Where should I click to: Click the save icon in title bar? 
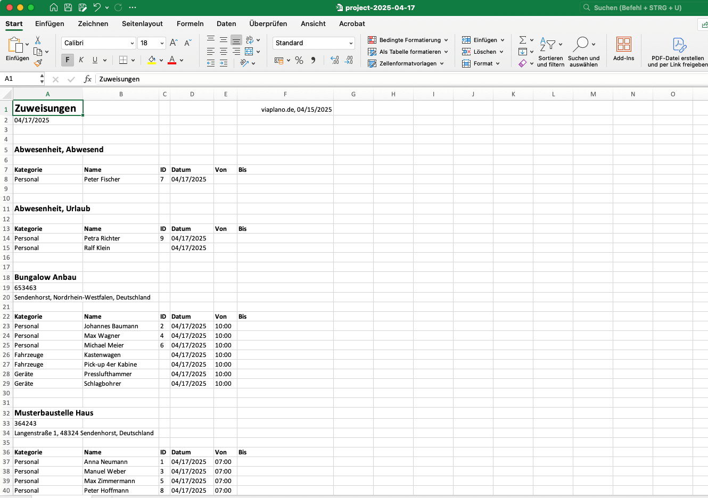coord(68,7)
